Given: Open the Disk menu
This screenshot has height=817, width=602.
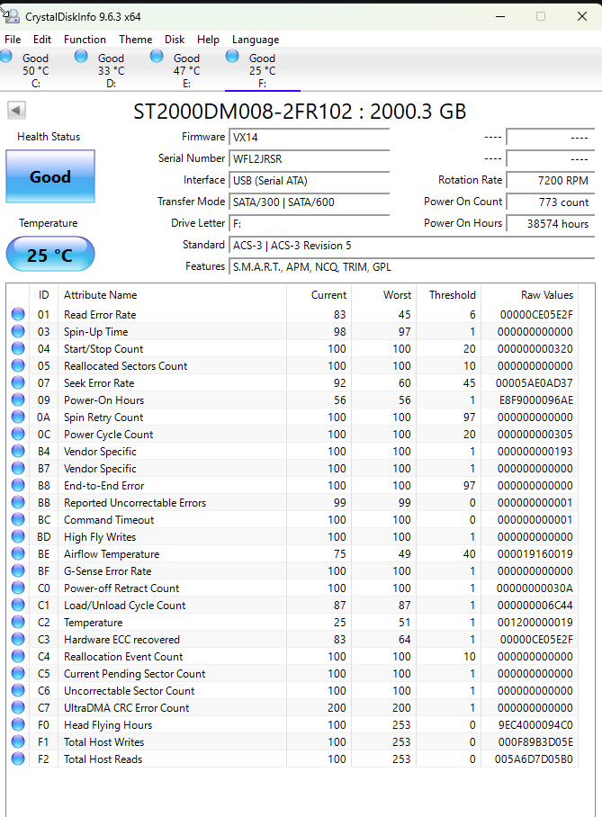Looking at the screenshot, I should [175, 40].
